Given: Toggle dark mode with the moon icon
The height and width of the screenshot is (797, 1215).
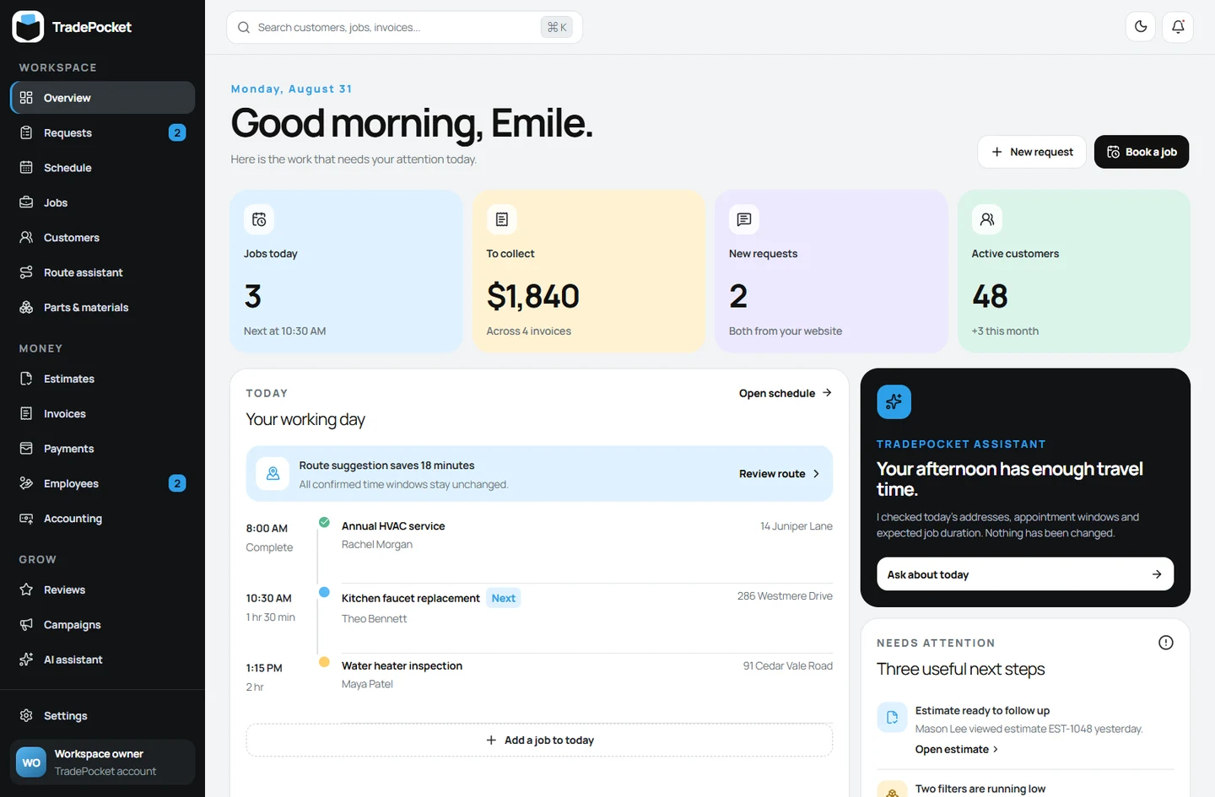Looking at the screenshot, I should click(1141, 27).
